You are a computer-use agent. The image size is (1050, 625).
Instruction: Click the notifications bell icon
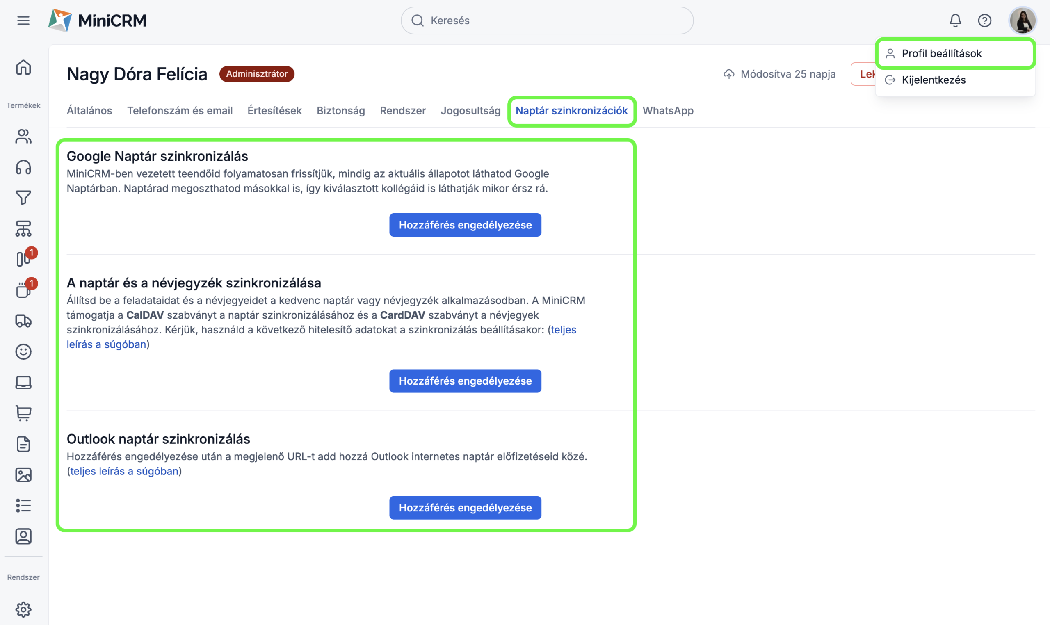[955, 20]
